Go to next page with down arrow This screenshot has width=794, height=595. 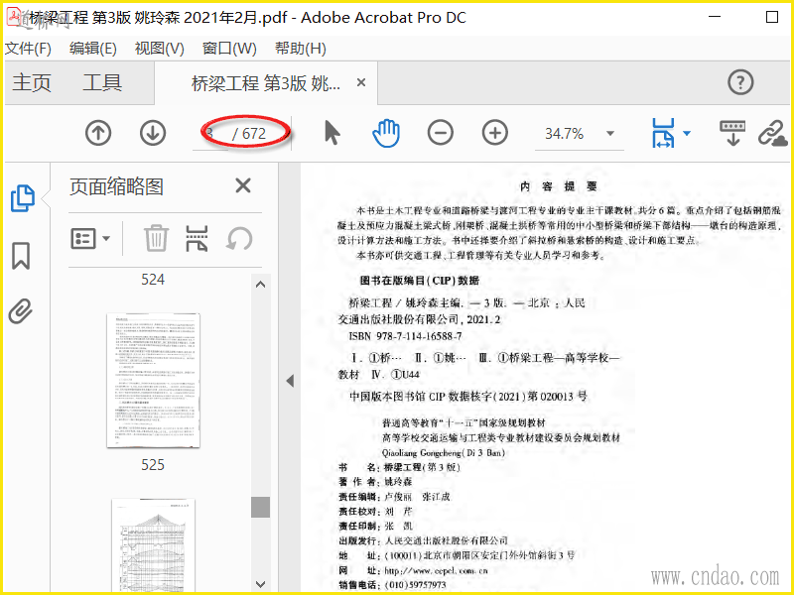coord(153,133)
